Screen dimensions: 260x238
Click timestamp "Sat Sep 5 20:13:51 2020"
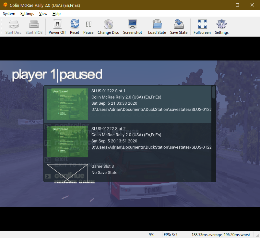[114, 141]
